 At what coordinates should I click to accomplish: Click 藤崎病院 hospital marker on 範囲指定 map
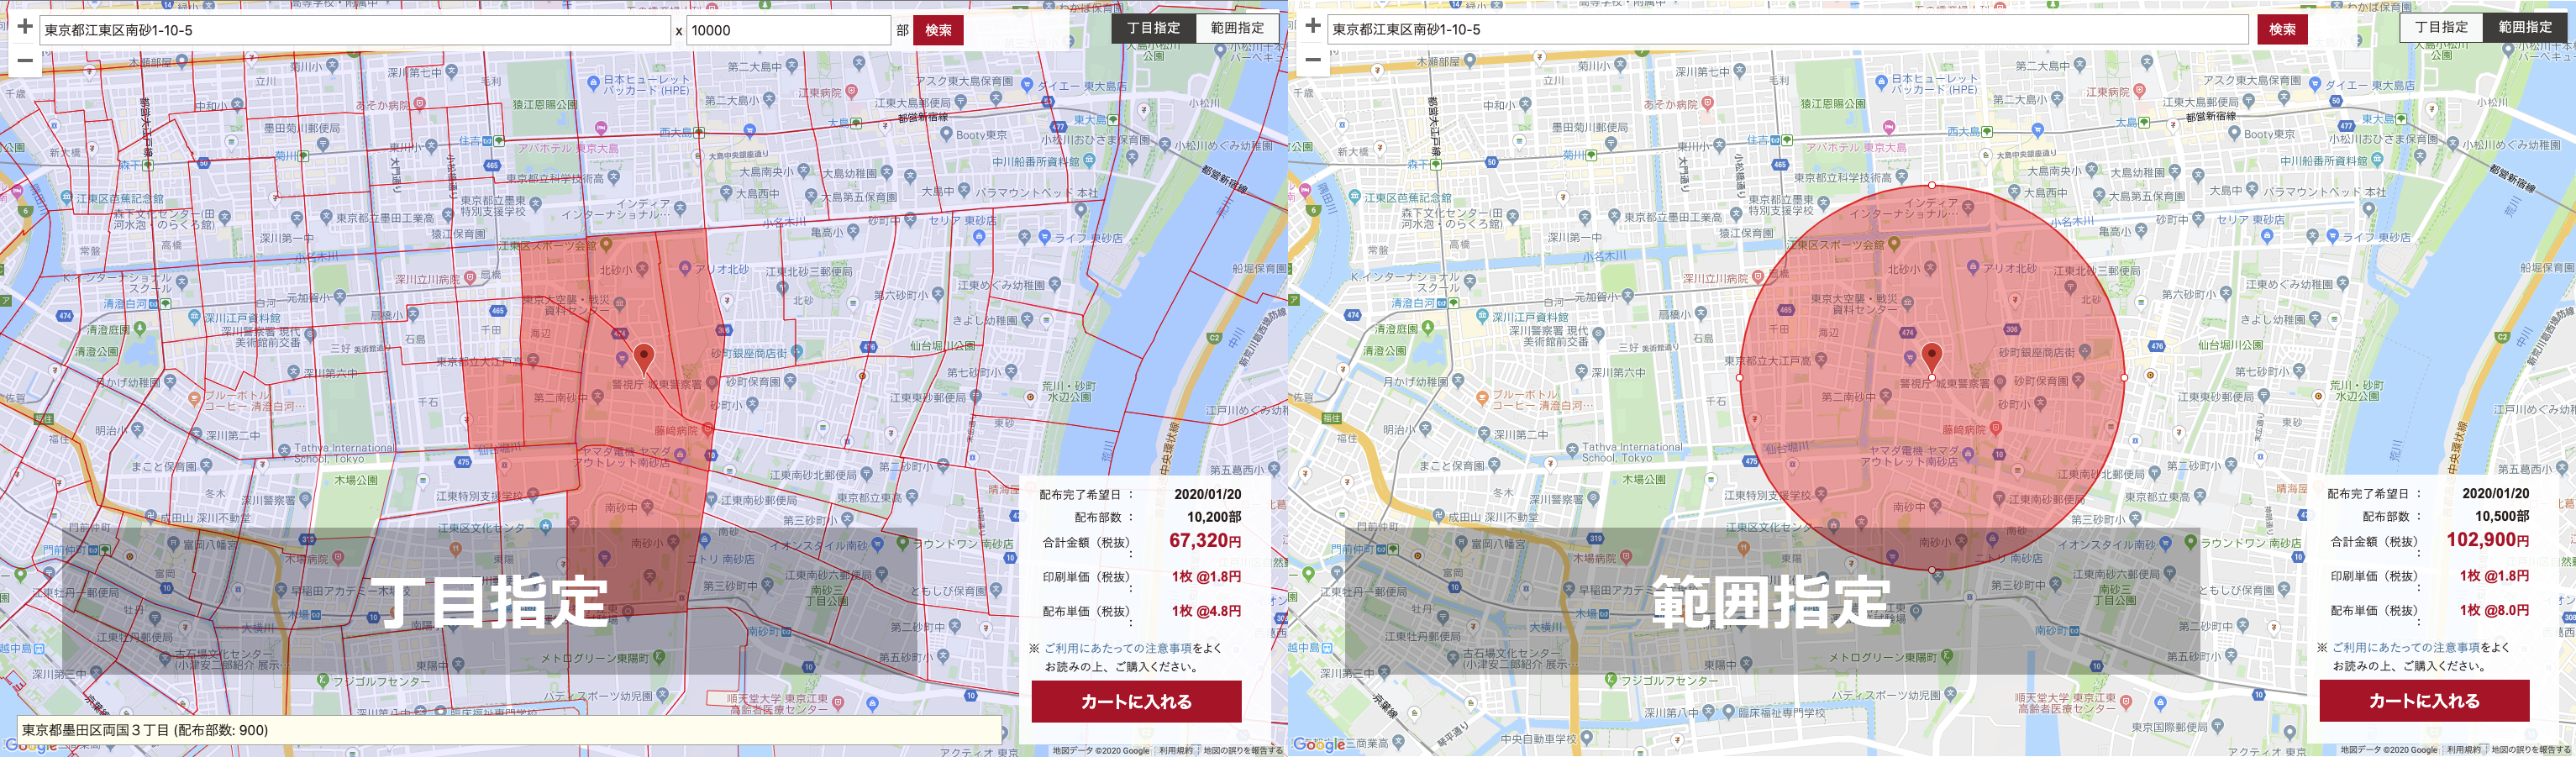click(1995, 429)
